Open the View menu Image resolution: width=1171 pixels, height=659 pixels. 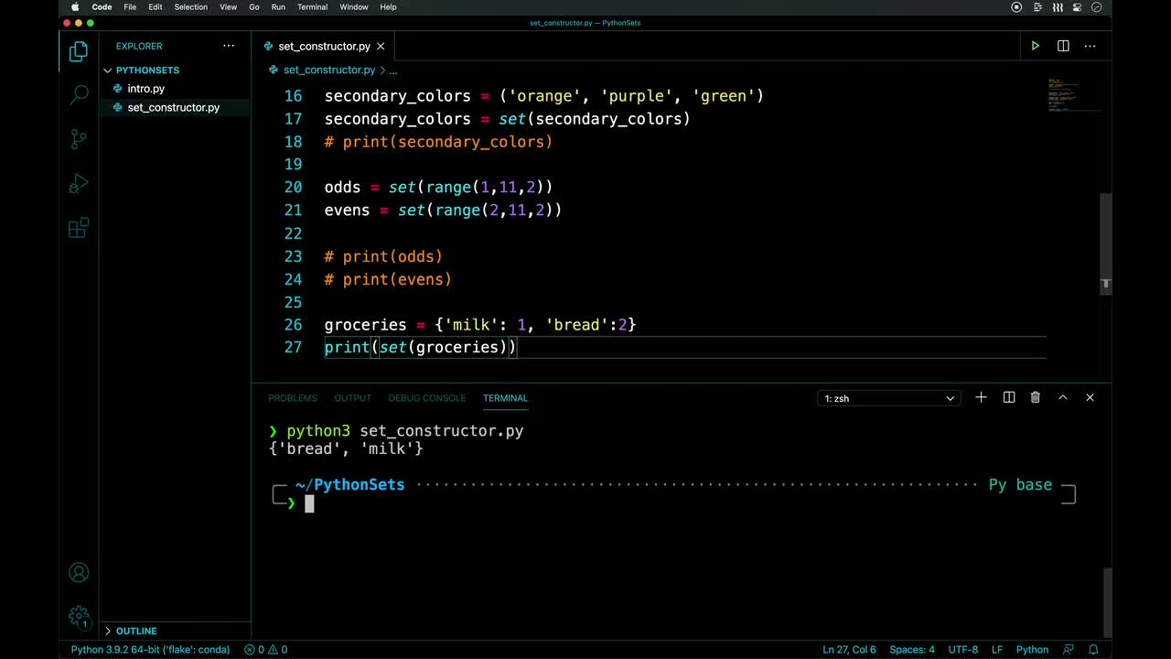228,6
